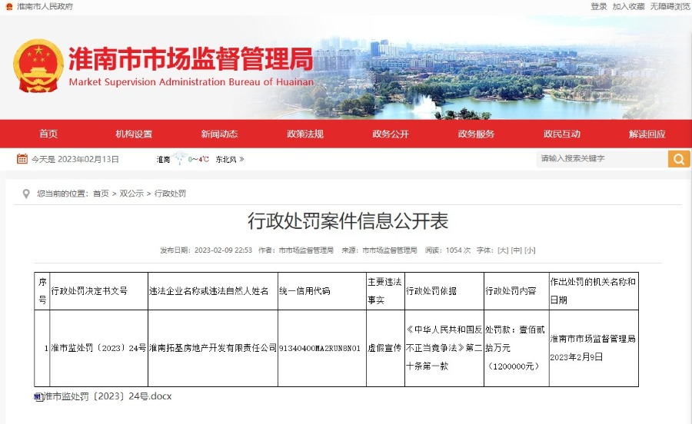The width and height of the screenshot is (692, 424).
Task: Open 无障碍浏览 accessibility link
Action: [670, 6]
